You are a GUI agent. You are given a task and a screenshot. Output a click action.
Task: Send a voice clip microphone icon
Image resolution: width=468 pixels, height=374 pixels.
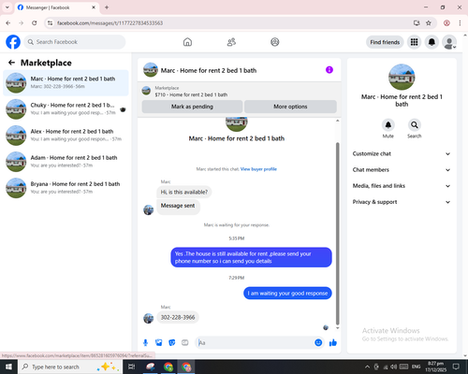click(145, 343)
